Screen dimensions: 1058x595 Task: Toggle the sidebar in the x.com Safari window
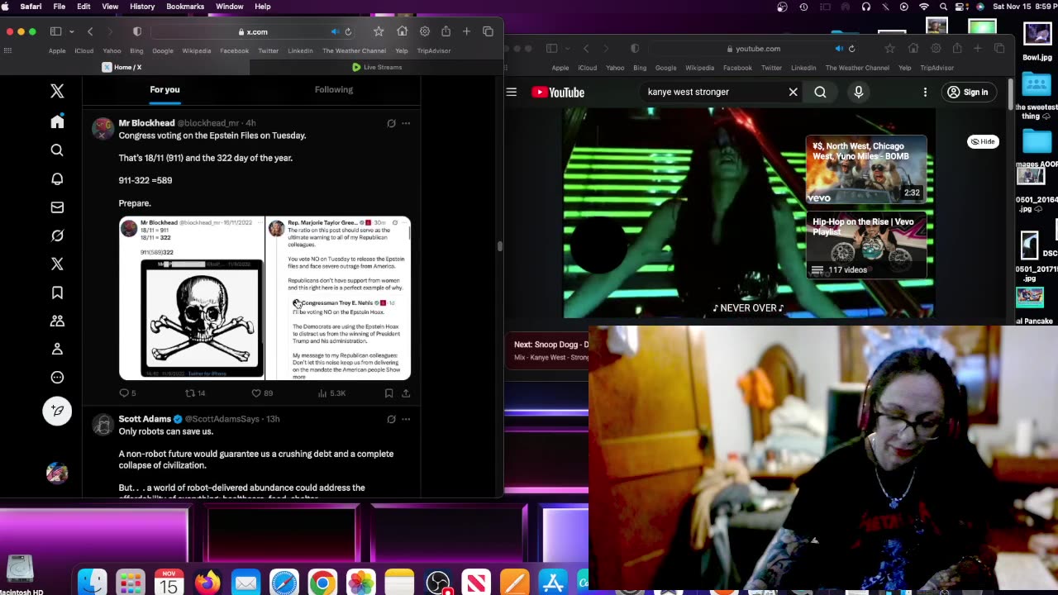coord(55,31)
